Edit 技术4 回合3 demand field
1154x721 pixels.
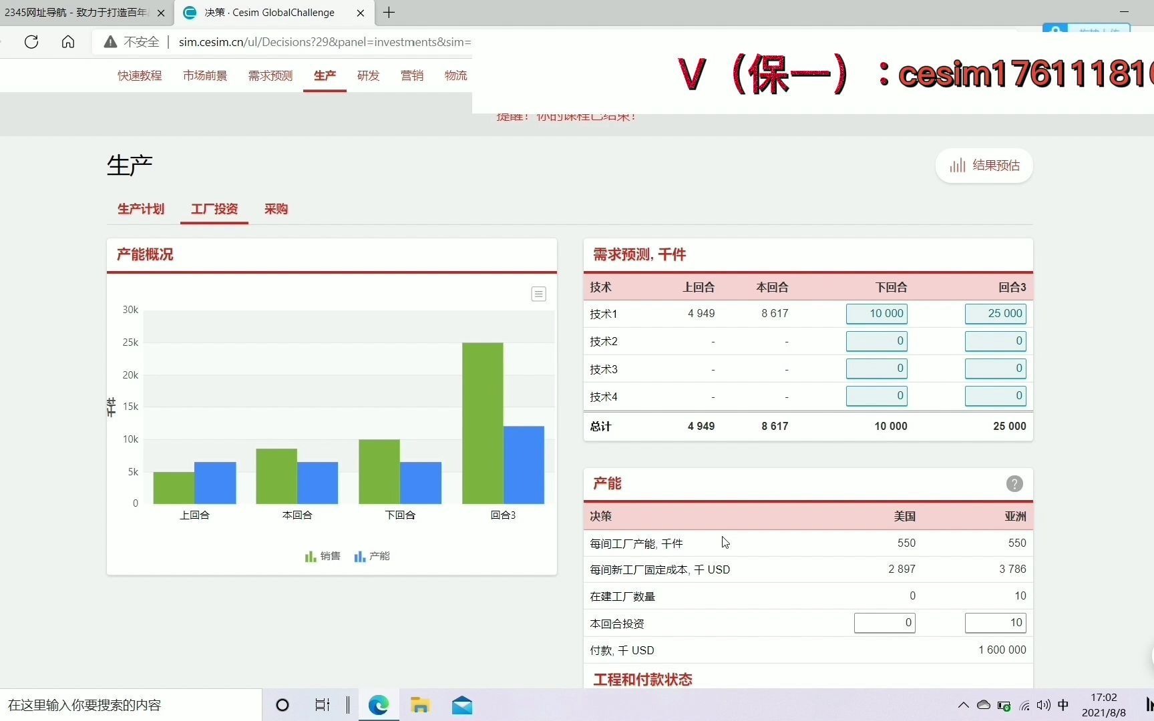point(995,396)
